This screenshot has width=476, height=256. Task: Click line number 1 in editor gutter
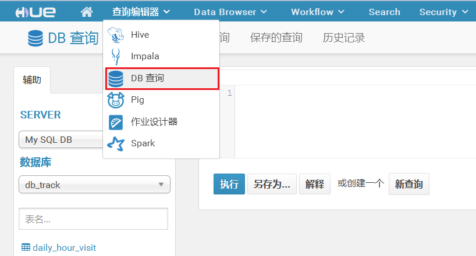pos(230,93)
